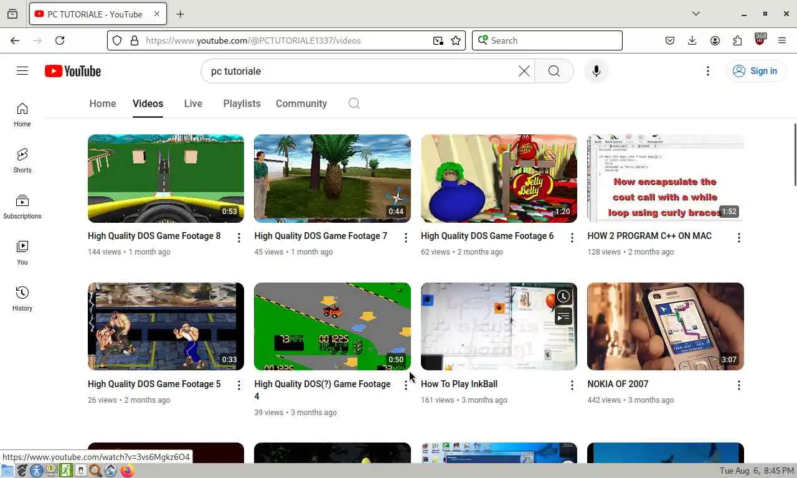Viewport: 797px width, 478px height.
Task: Reload the page in Firefox
Action: tap(60, 40)
